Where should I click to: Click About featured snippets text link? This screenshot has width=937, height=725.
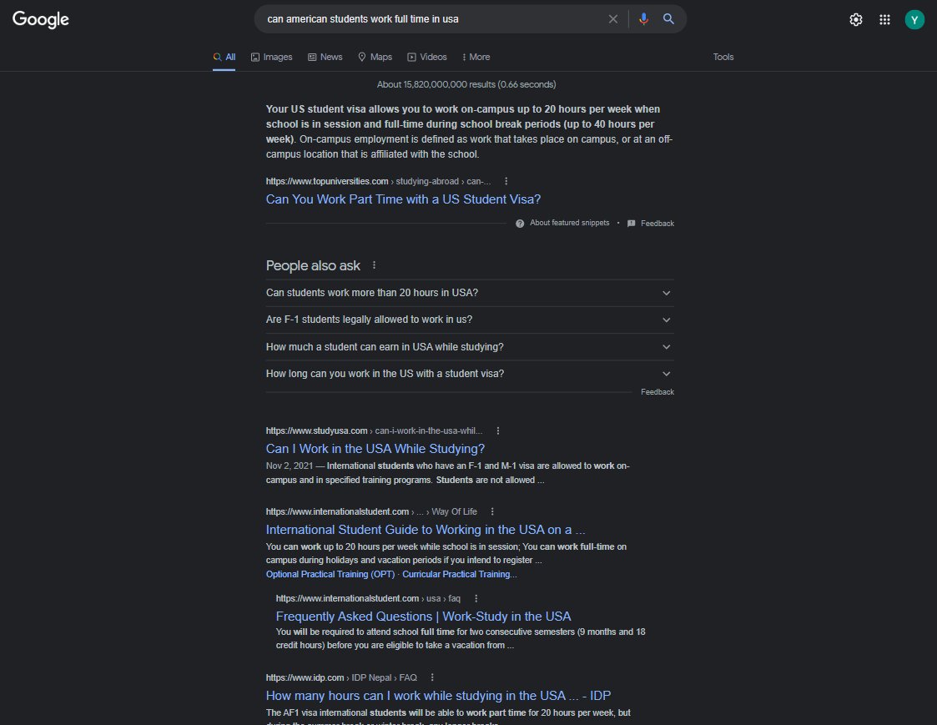(570, 223)
